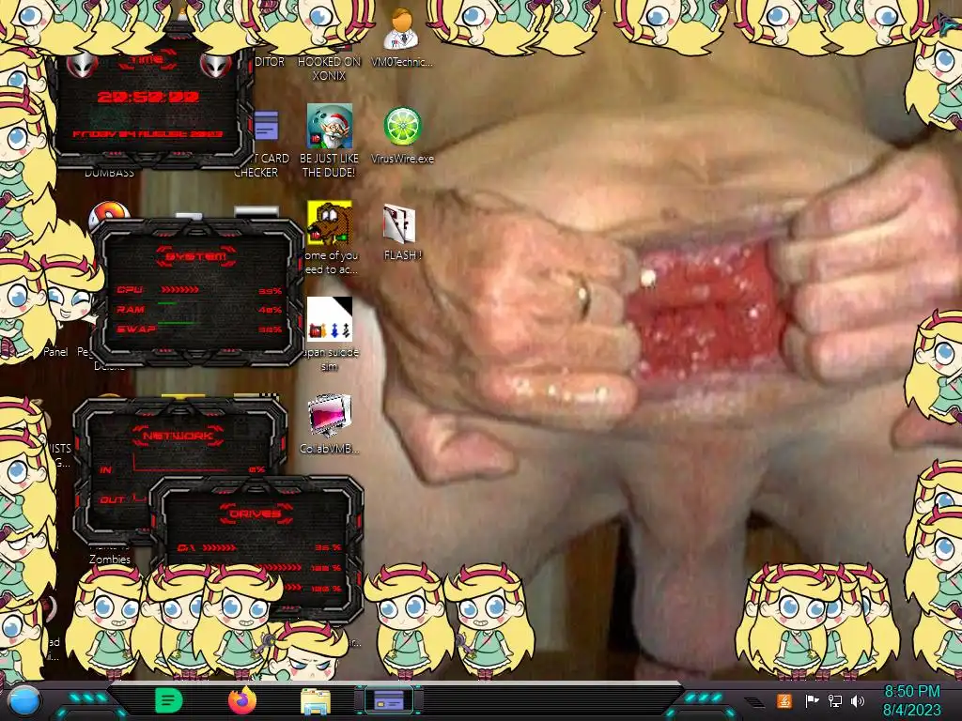Select the DITOR desktop icon label
The height and width of the screenshot is (721, 962).
tap(270, 62)
